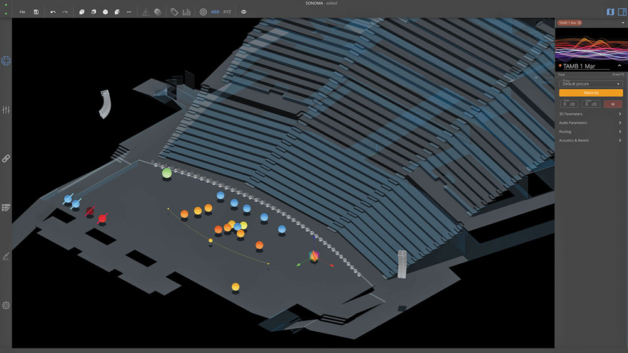
Task: Select the left line-array speaker model
Action: pyautogui.click(x=105, y=104)
